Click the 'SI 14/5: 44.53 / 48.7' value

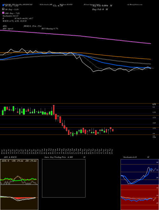pos(24,18)
